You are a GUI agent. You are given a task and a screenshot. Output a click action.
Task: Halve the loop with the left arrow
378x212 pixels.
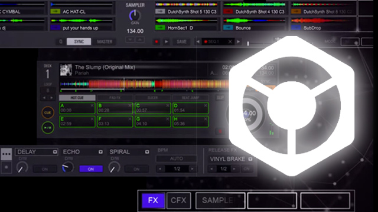pyautogui.click(x=44, y=98)
